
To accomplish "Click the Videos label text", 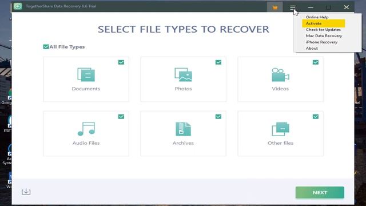I will (x=280, y=89).
